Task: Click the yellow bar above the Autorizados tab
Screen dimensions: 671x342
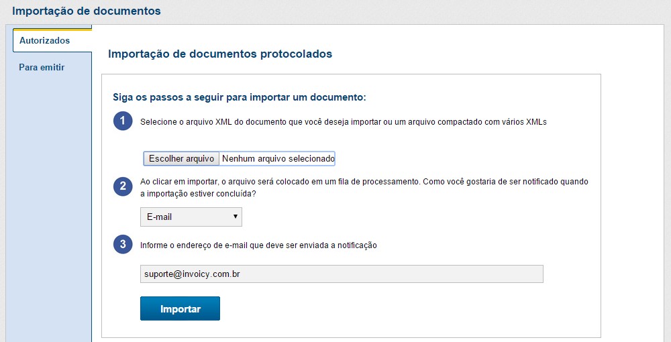Action: pos(52,30)
